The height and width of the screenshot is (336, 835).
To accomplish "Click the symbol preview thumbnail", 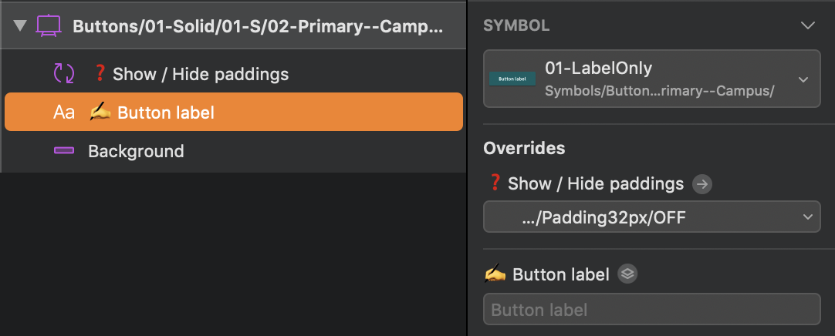I will [512, 79].
